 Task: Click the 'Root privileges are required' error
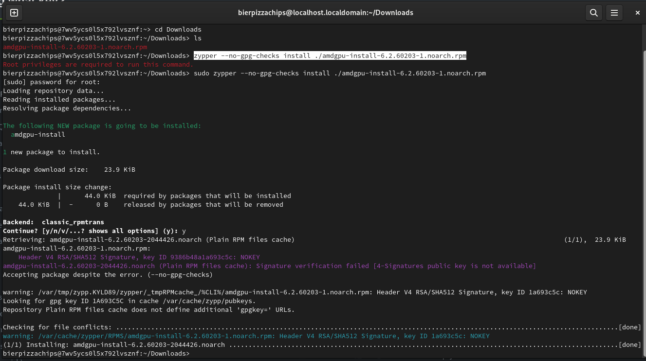(x=98, y=65)
